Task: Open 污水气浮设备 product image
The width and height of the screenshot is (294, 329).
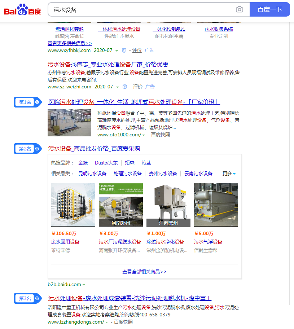Action: point(216,205)
